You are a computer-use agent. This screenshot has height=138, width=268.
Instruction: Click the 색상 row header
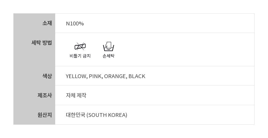click(x=47, y=76)
